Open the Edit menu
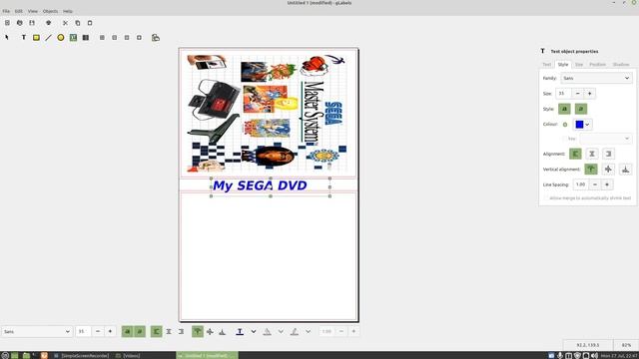Image resolution: width=639 pixels, height=359 pixels. click(19, 11)
